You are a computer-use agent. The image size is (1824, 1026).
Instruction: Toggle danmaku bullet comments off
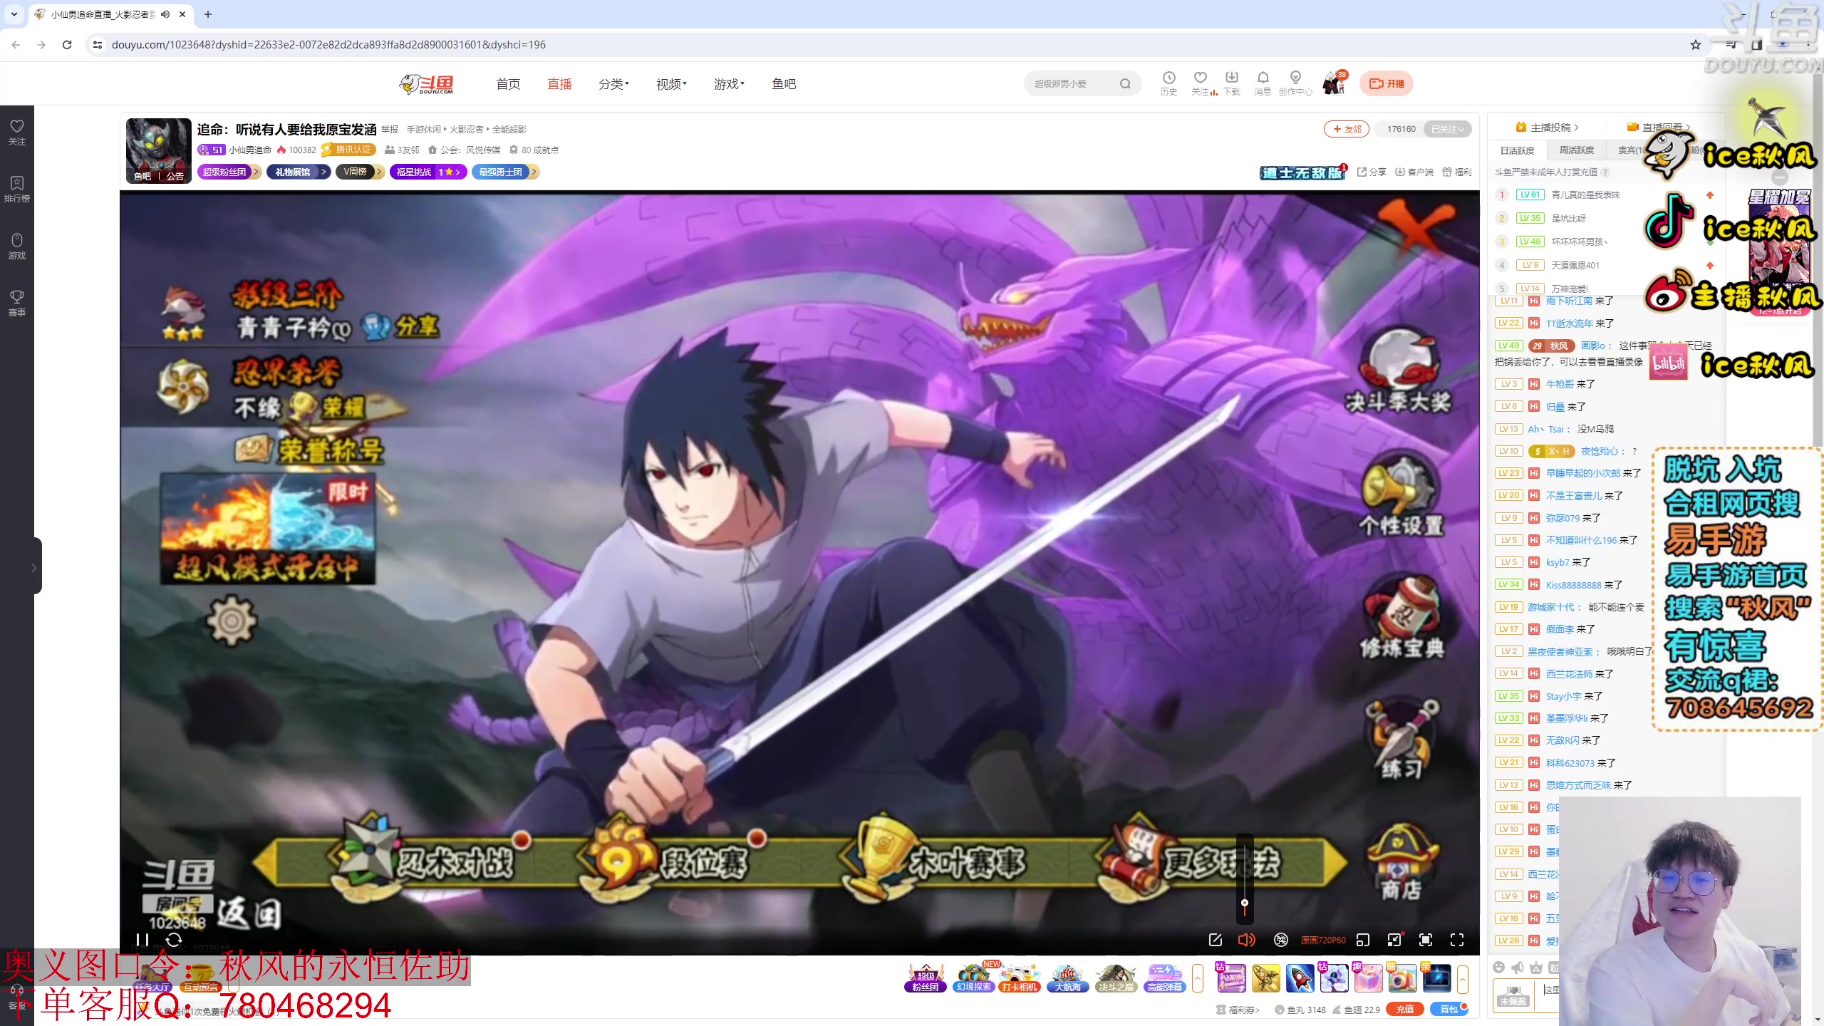click(1280, 940)
